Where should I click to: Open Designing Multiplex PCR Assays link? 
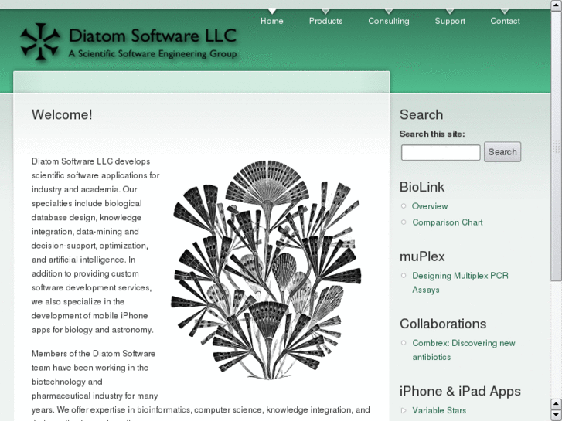pyautogui.click(x=460, y=282)
